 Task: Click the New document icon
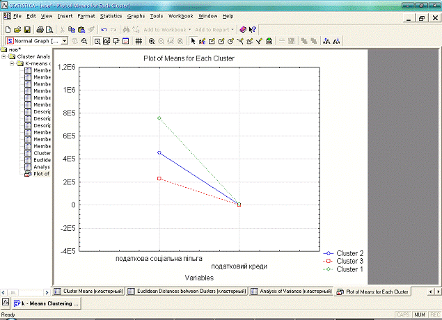(8, 30)
